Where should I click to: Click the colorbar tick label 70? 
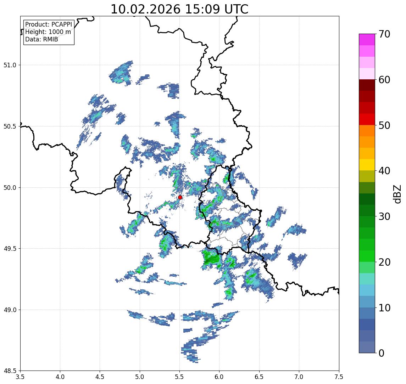[x=384, y=34]
